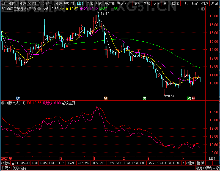Select the VR indicator
Viewport: 220px width, 171px height.
click(x=87, y=163)
